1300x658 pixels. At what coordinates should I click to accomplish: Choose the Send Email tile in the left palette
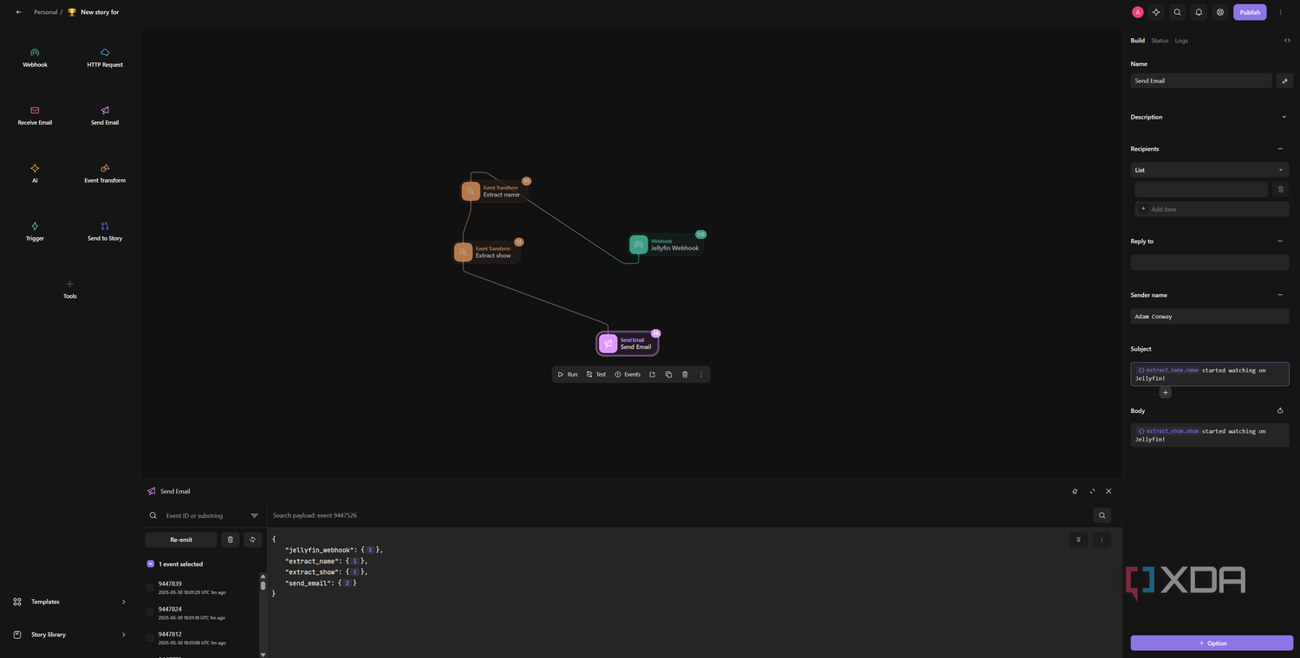(x=105, y=116)
